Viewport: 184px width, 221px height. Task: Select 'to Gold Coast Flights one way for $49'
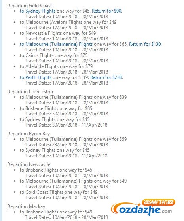pyautogui.click(x=59, y=192)
